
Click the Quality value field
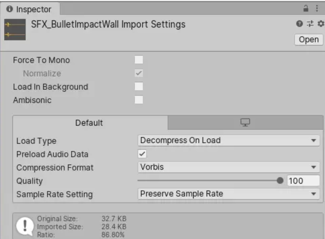point(303,181)
